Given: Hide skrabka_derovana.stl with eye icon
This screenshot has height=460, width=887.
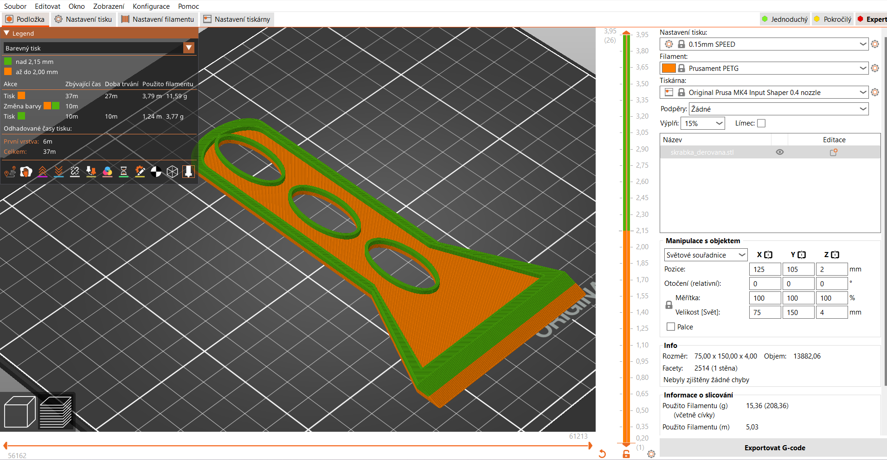Looking at the screenshot, I should click(780, 152).
